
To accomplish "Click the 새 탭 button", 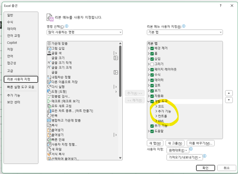I will pyautogui.click(x=155, y=143).
